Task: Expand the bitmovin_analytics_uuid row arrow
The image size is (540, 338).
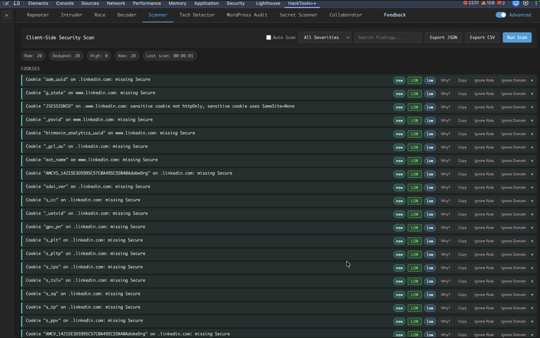Action: tap(532, 134)
